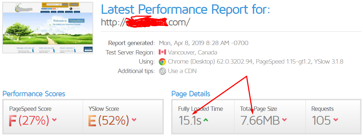Click the Performance Scores heading
Image resolution: width=363 pixels, height=137 pixels.
[x=34, y=94]
